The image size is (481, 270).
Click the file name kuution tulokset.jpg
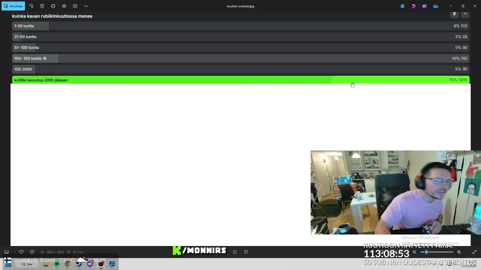[x=240, y=6]
